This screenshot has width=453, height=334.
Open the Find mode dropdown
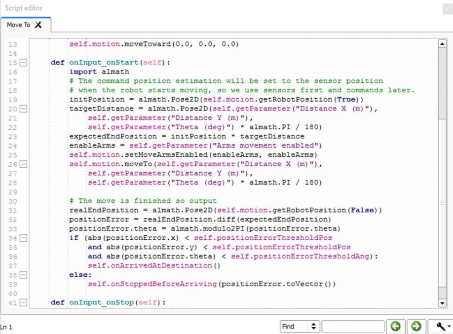(300, 327)
